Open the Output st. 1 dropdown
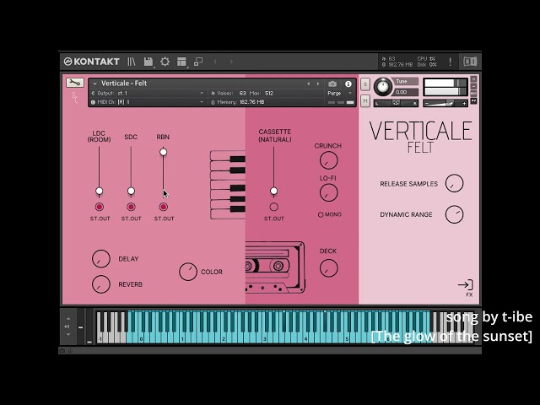The width and height of the screenshot is (540, 405). [148, 94]
